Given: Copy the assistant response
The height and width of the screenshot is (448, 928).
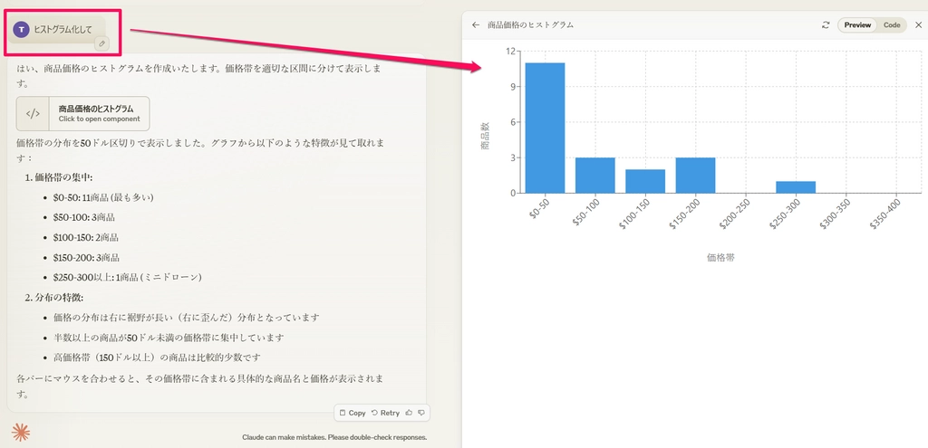Looking at the screenshot, I should pos(353,413).
